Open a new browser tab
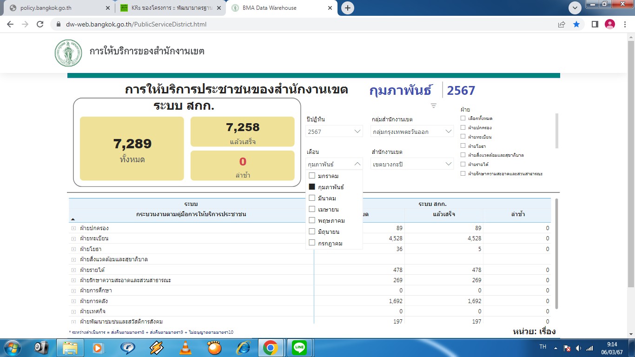 (x=347, y=8)
